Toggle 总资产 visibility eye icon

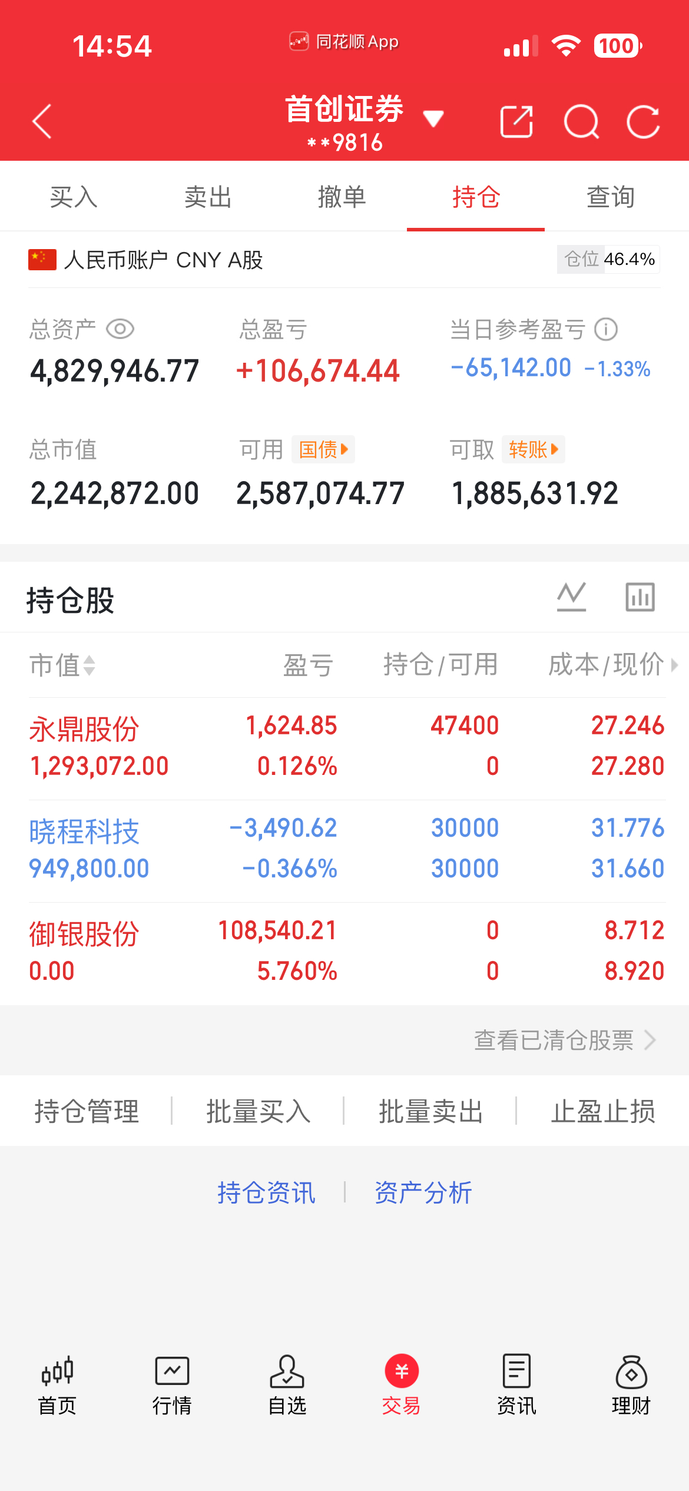tap(120, 329)
